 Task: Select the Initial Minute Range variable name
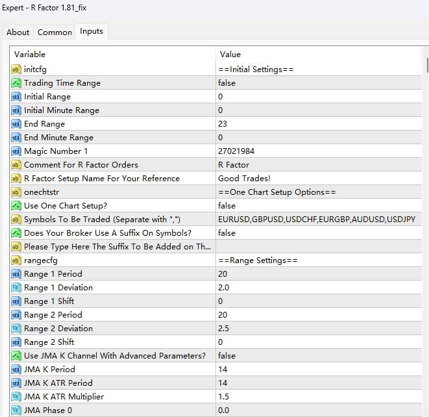point(62,110)
